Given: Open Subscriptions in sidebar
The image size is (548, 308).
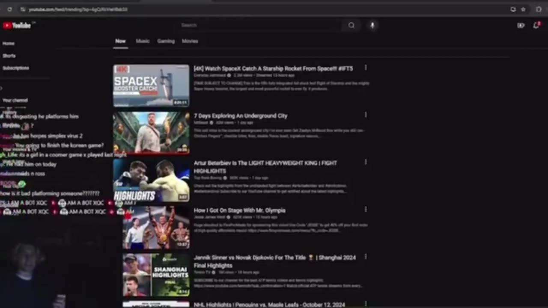Looking at the screenshot, I should (x=16, y=68).
